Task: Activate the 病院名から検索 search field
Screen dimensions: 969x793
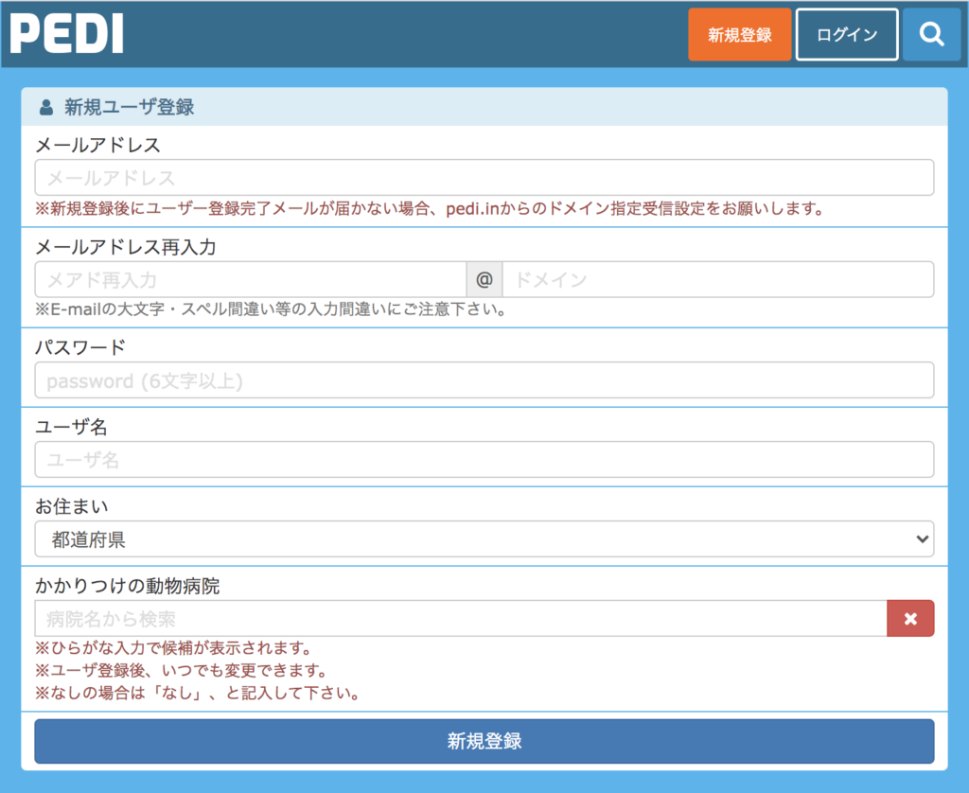Action: [460, 619]
